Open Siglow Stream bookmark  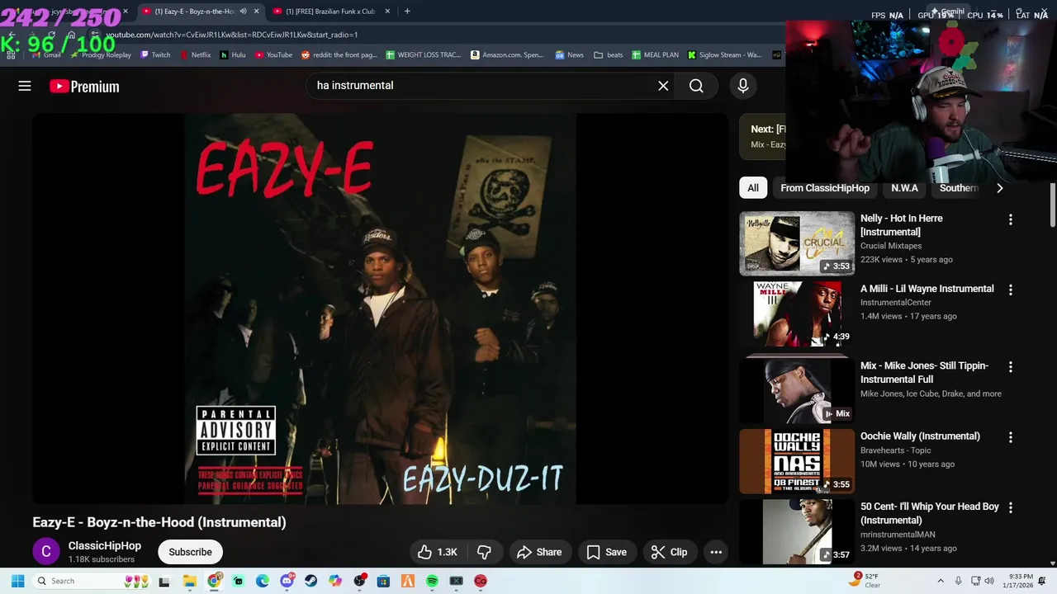pos(725,55)
